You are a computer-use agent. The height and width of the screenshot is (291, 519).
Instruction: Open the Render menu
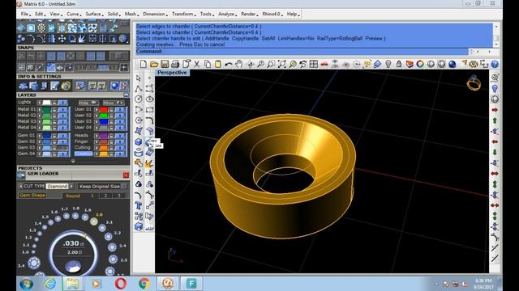pos(249,15)
